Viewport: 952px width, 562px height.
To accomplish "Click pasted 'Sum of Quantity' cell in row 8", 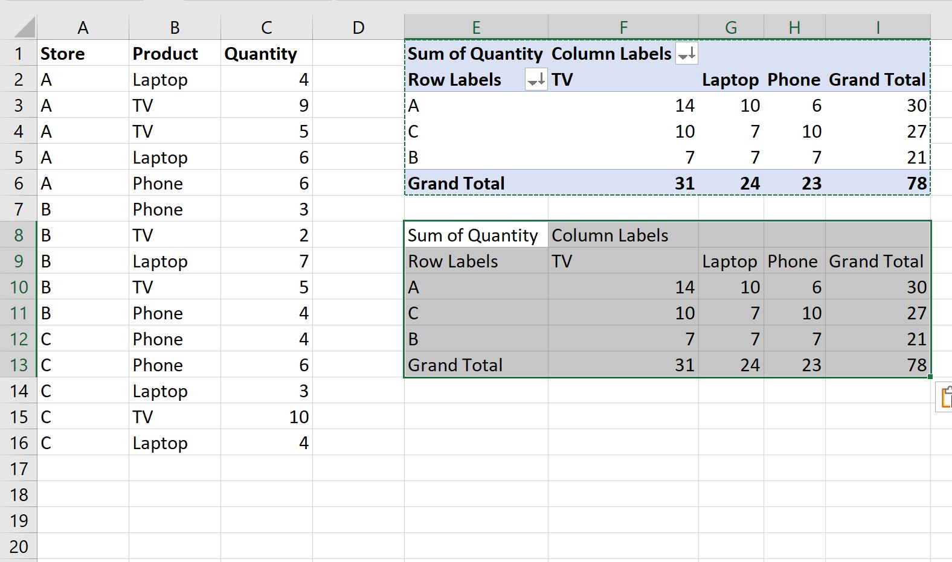I will (x=476, y=235).
